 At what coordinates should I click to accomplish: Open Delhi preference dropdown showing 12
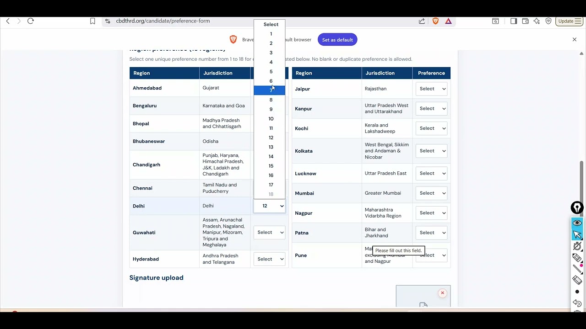coord(270,206)
